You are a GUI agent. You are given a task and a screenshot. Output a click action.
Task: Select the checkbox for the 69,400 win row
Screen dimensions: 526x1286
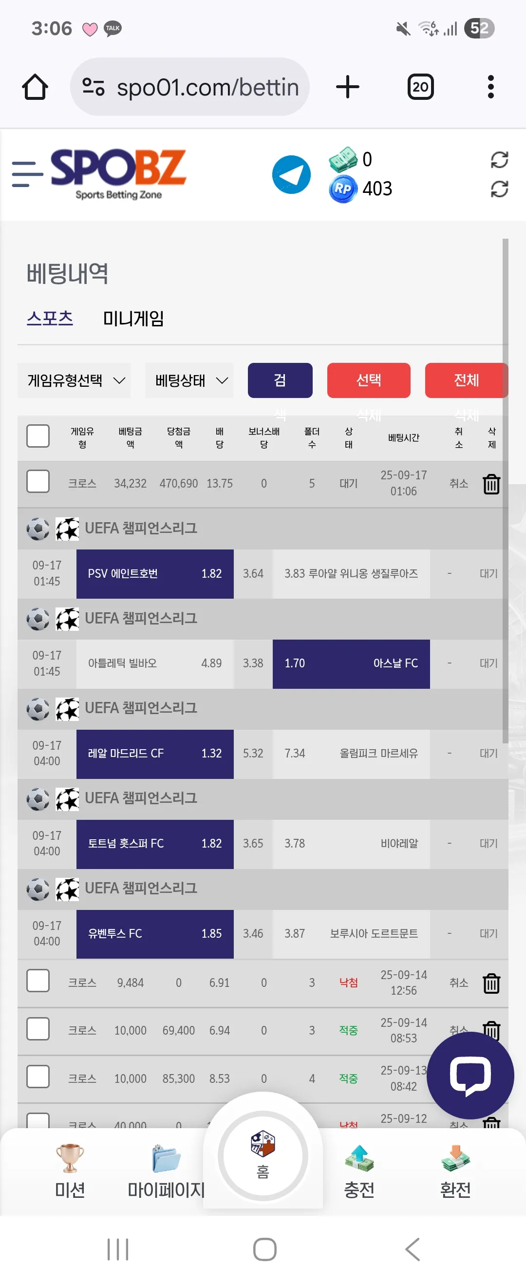click(x=38, y=1028)
